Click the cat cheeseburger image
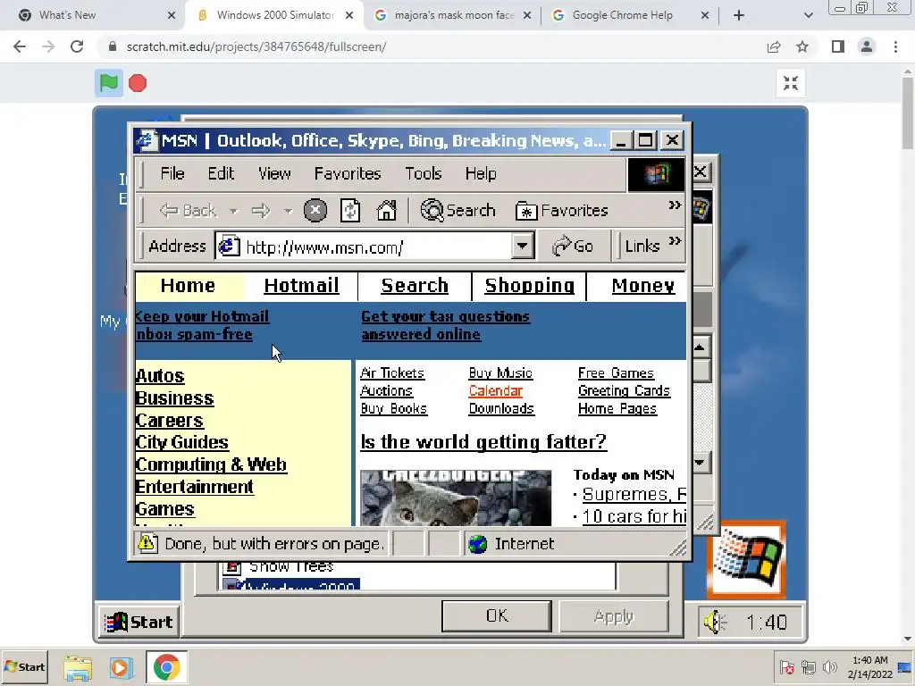 [x=455, y=498]
